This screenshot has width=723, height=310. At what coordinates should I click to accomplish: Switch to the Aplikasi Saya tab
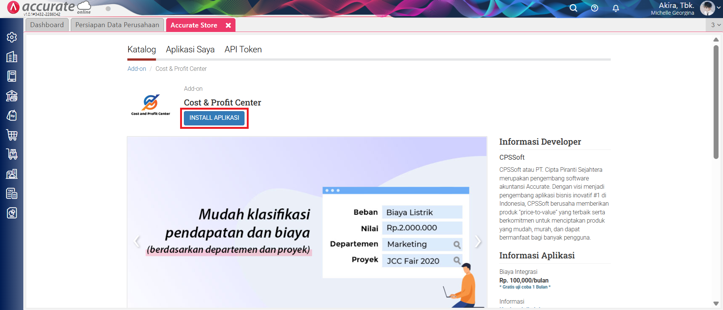coord(190,49)
